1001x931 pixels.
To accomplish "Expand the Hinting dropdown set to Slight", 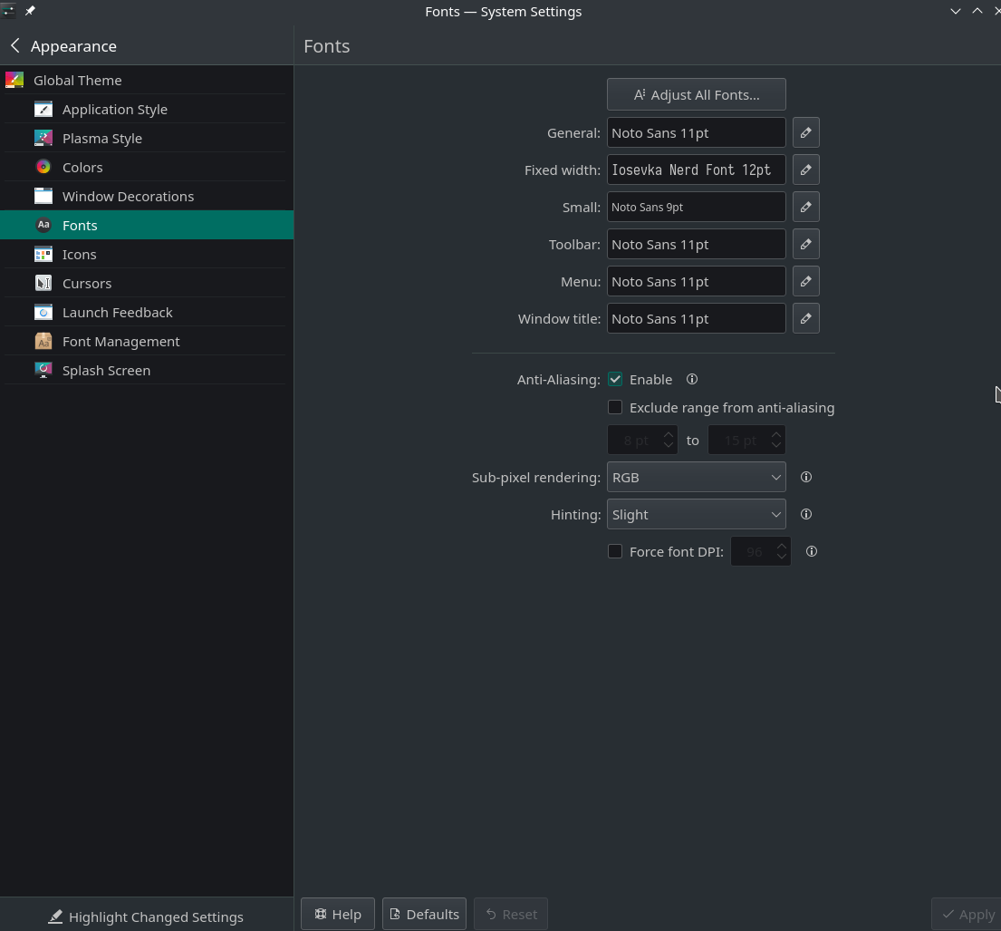I will (696, 514).
